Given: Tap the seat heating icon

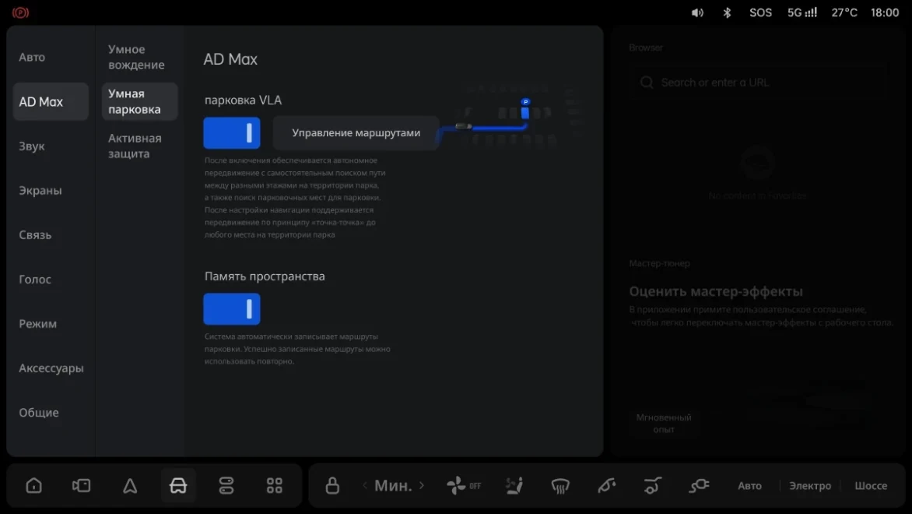Looking at the screenshot, I should point(514,485).
